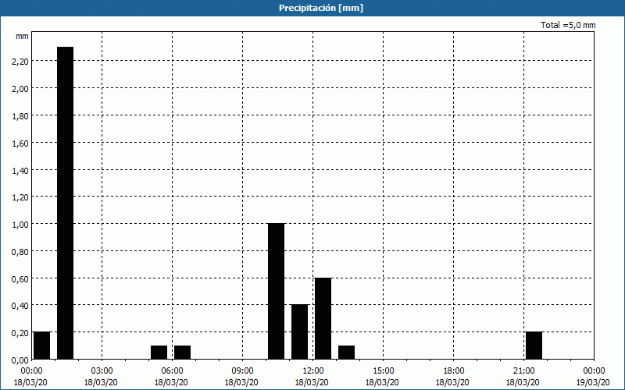
Task: Select the mm unit label on the y-axis
Action: click(23, 37)
